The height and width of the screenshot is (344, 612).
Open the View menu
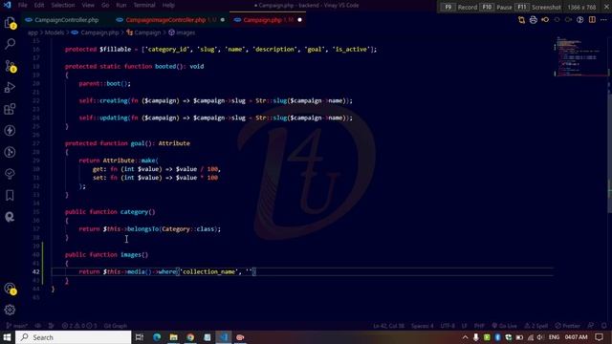pyautogui.click(x=88, y=5)
